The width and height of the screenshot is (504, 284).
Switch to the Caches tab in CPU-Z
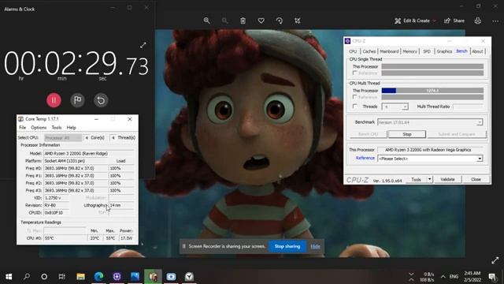pos(369,51)
